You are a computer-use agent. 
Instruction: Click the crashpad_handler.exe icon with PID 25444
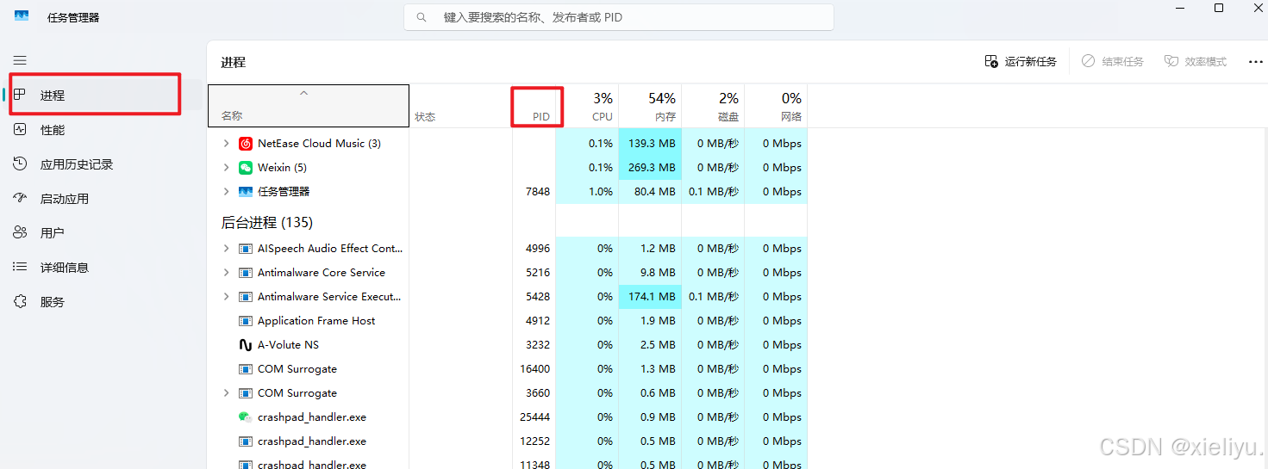tap(246, 417)
